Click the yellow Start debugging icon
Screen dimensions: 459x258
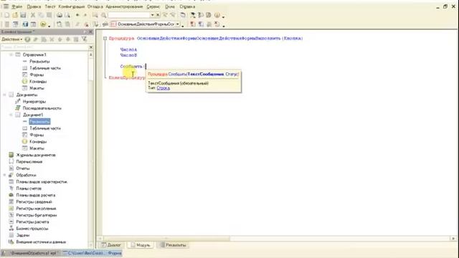pyautogui.click(x=43, y=24)
